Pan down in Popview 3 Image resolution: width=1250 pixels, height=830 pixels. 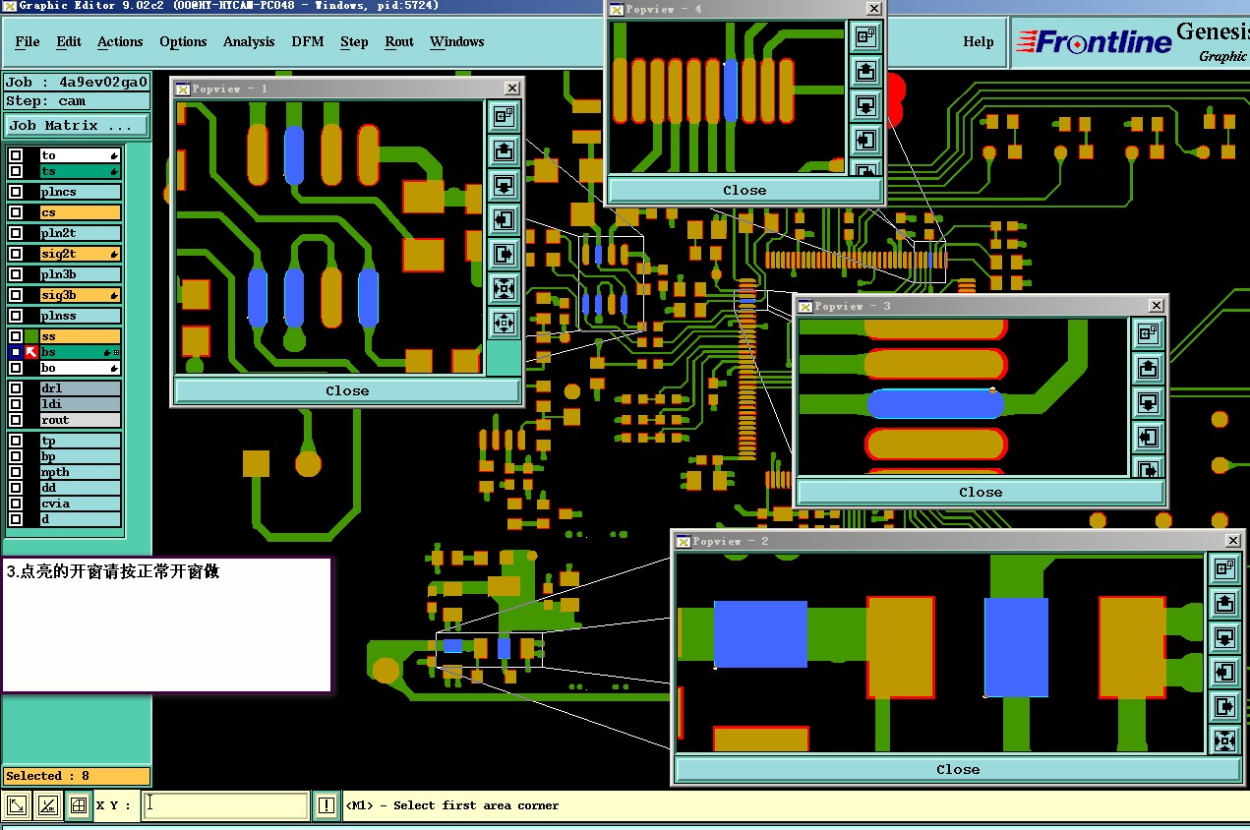[1148, 403]
